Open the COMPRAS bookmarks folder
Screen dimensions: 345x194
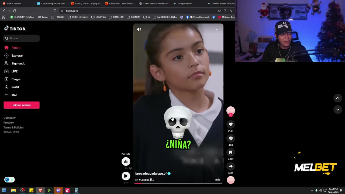point(98,17)
